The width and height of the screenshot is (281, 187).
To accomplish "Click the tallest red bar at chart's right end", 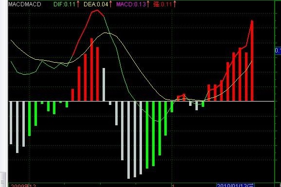I will tap(252, 61).
